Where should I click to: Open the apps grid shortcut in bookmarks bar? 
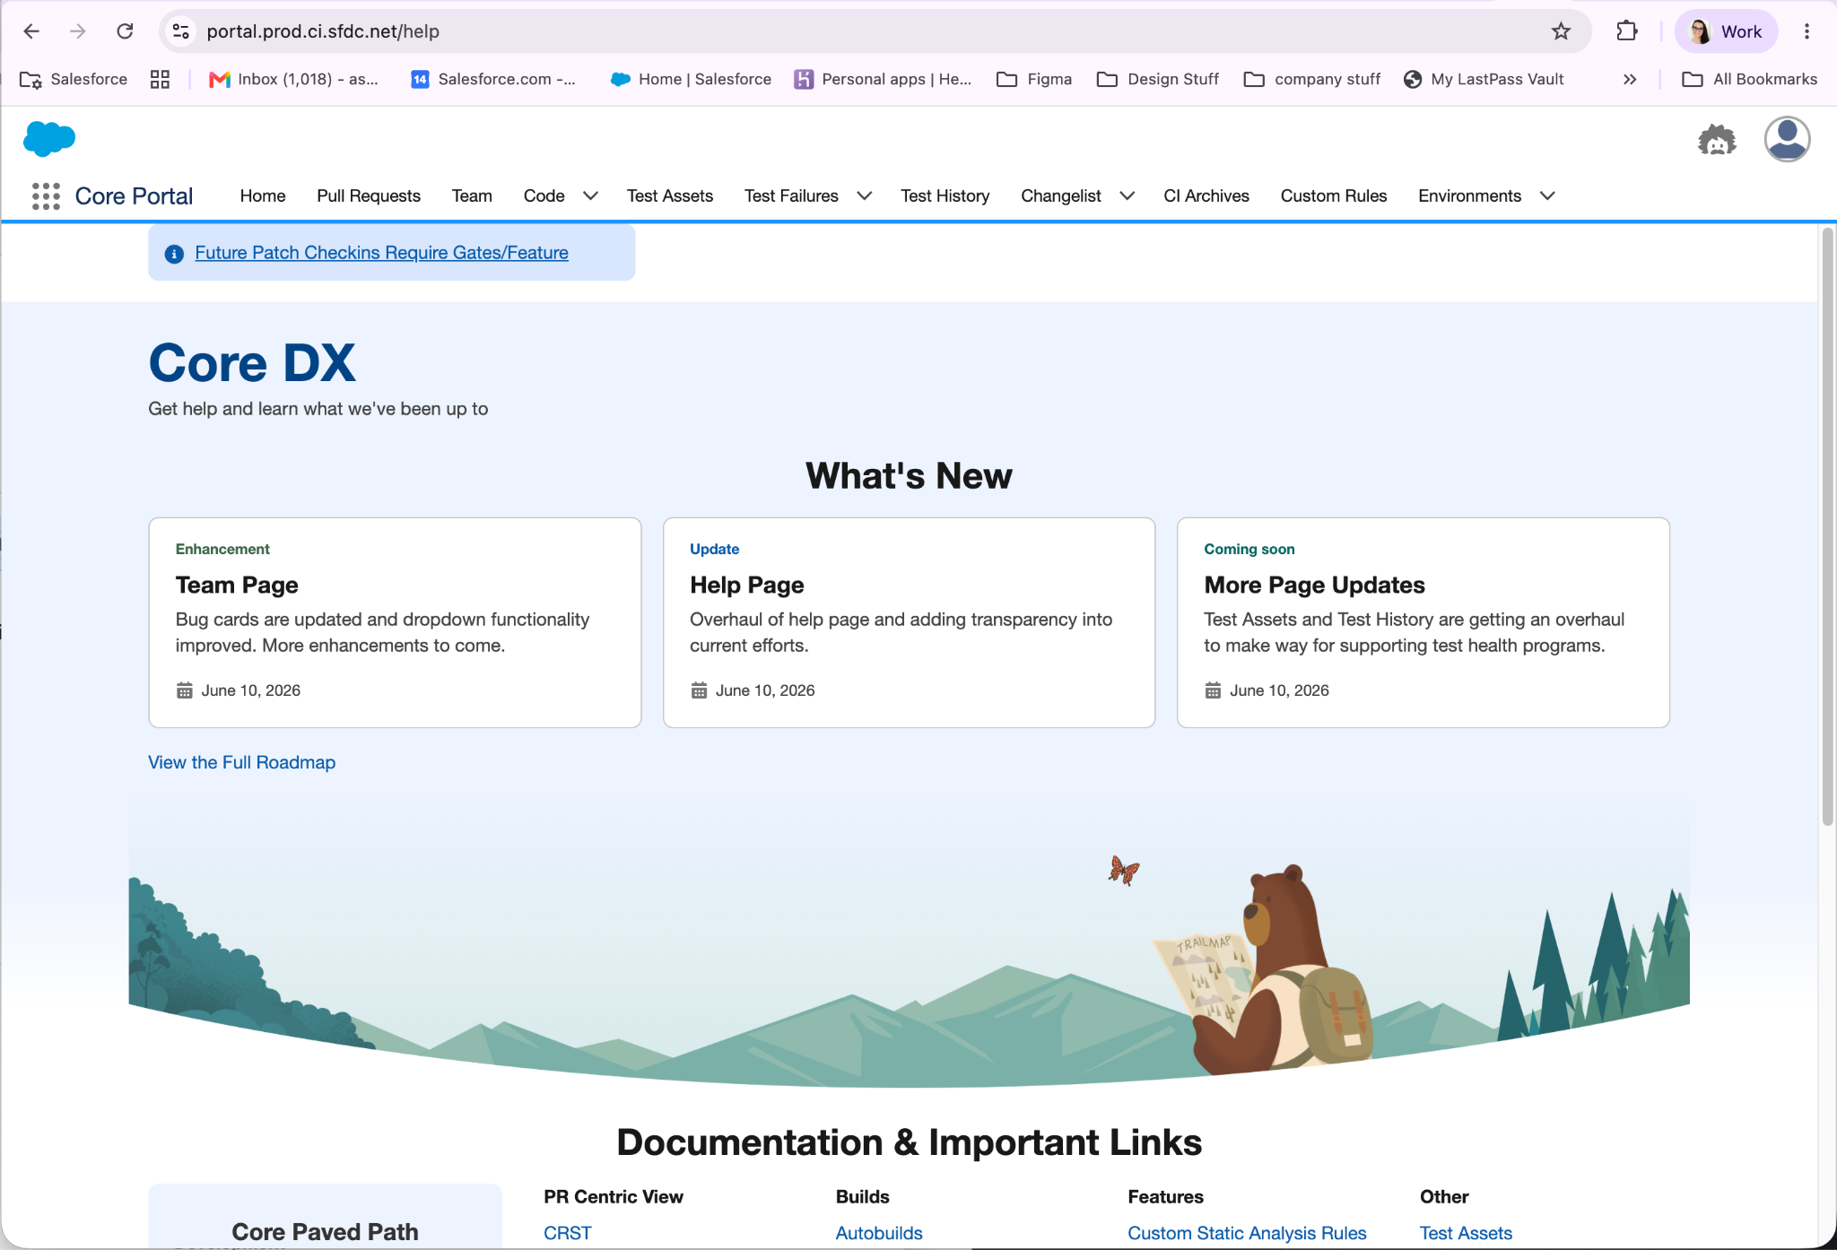coord(160,79)
